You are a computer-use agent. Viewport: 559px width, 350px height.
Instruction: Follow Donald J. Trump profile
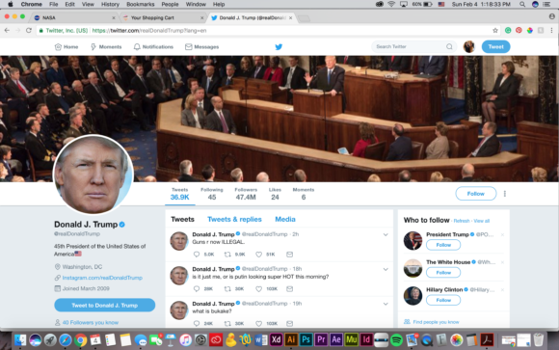pos(475,194)
